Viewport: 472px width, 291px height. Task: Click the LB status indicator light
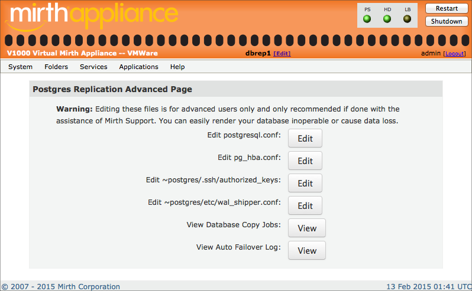pyautogui.click(x=408, y=19)
